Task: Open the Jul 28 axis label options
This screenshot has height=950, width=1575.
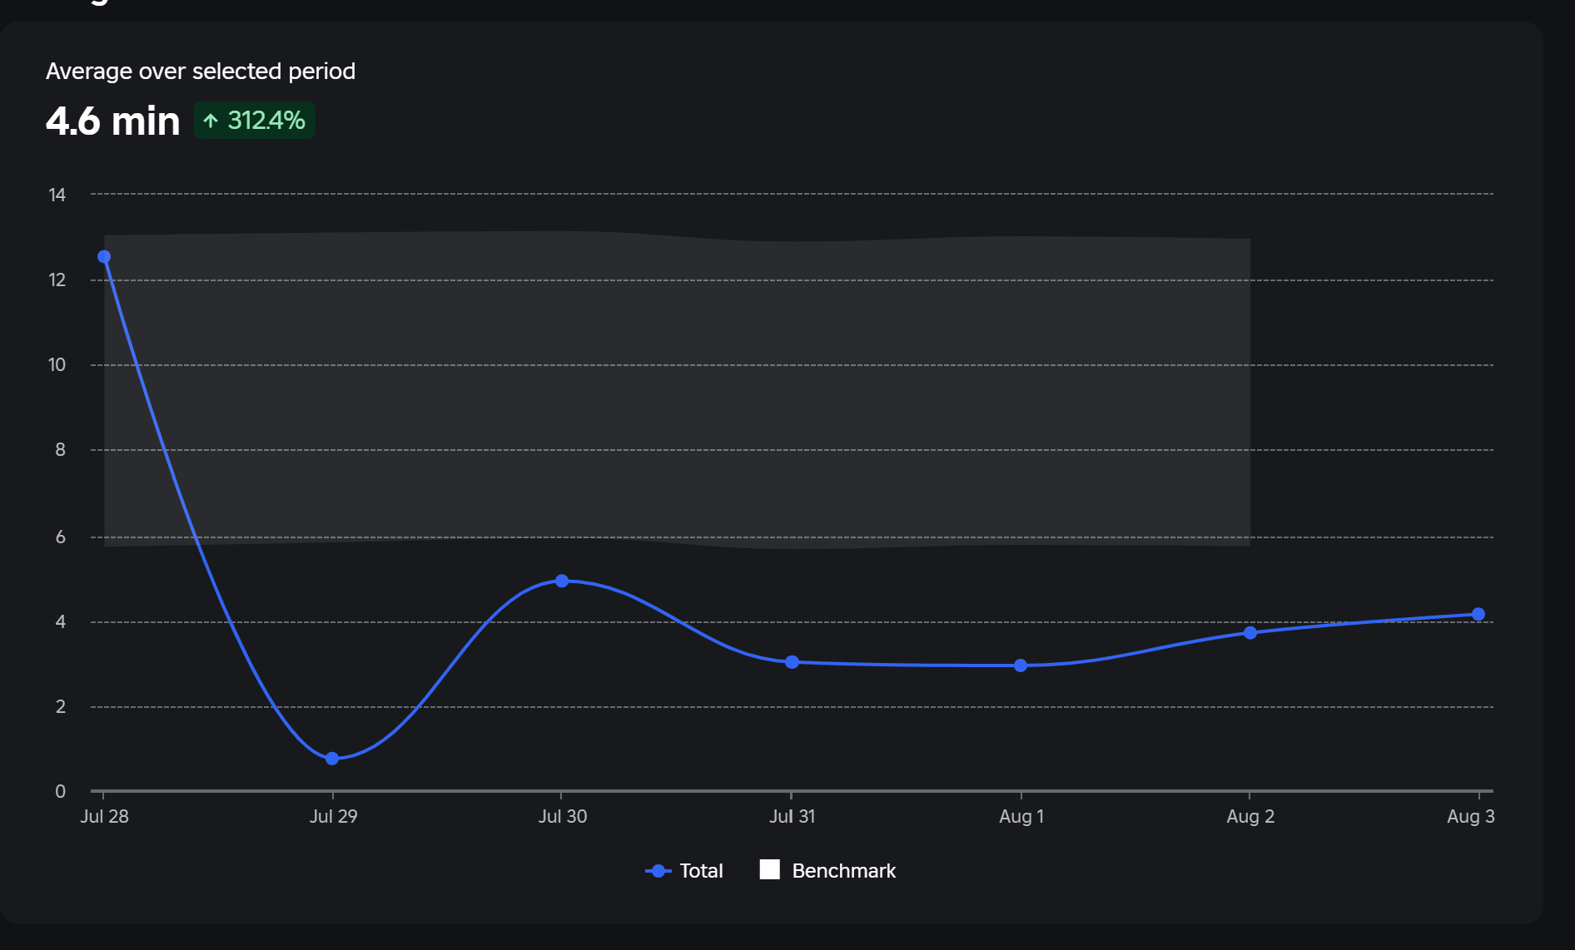Action: pos(103,816)
